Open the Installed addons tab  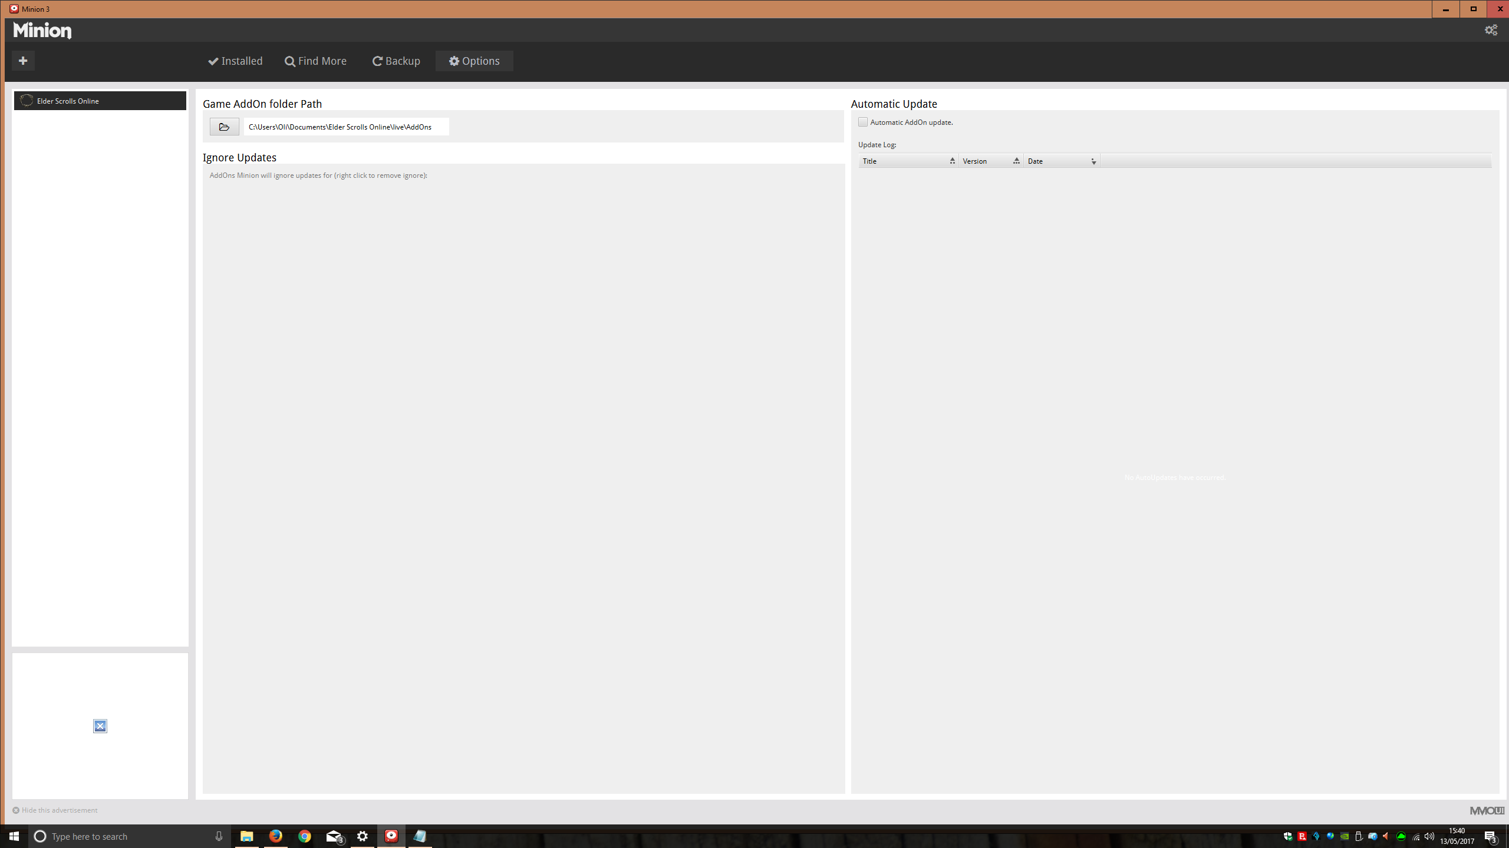[235, 61]
